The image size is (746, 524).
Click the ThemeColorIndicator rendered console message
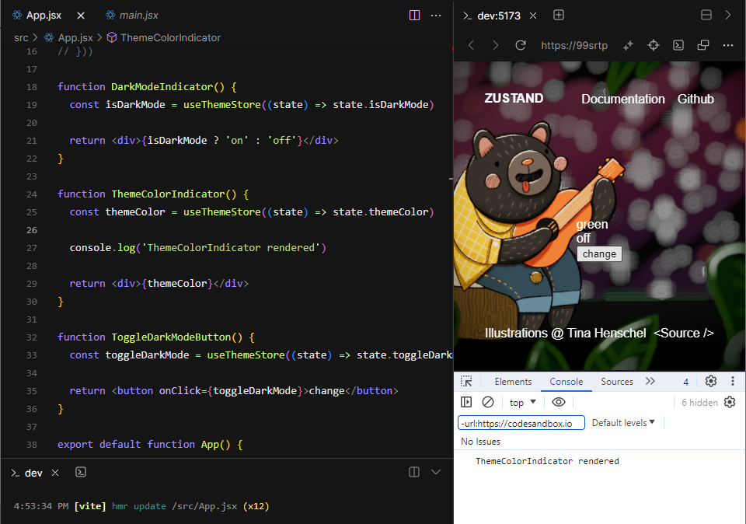(547, 461)
